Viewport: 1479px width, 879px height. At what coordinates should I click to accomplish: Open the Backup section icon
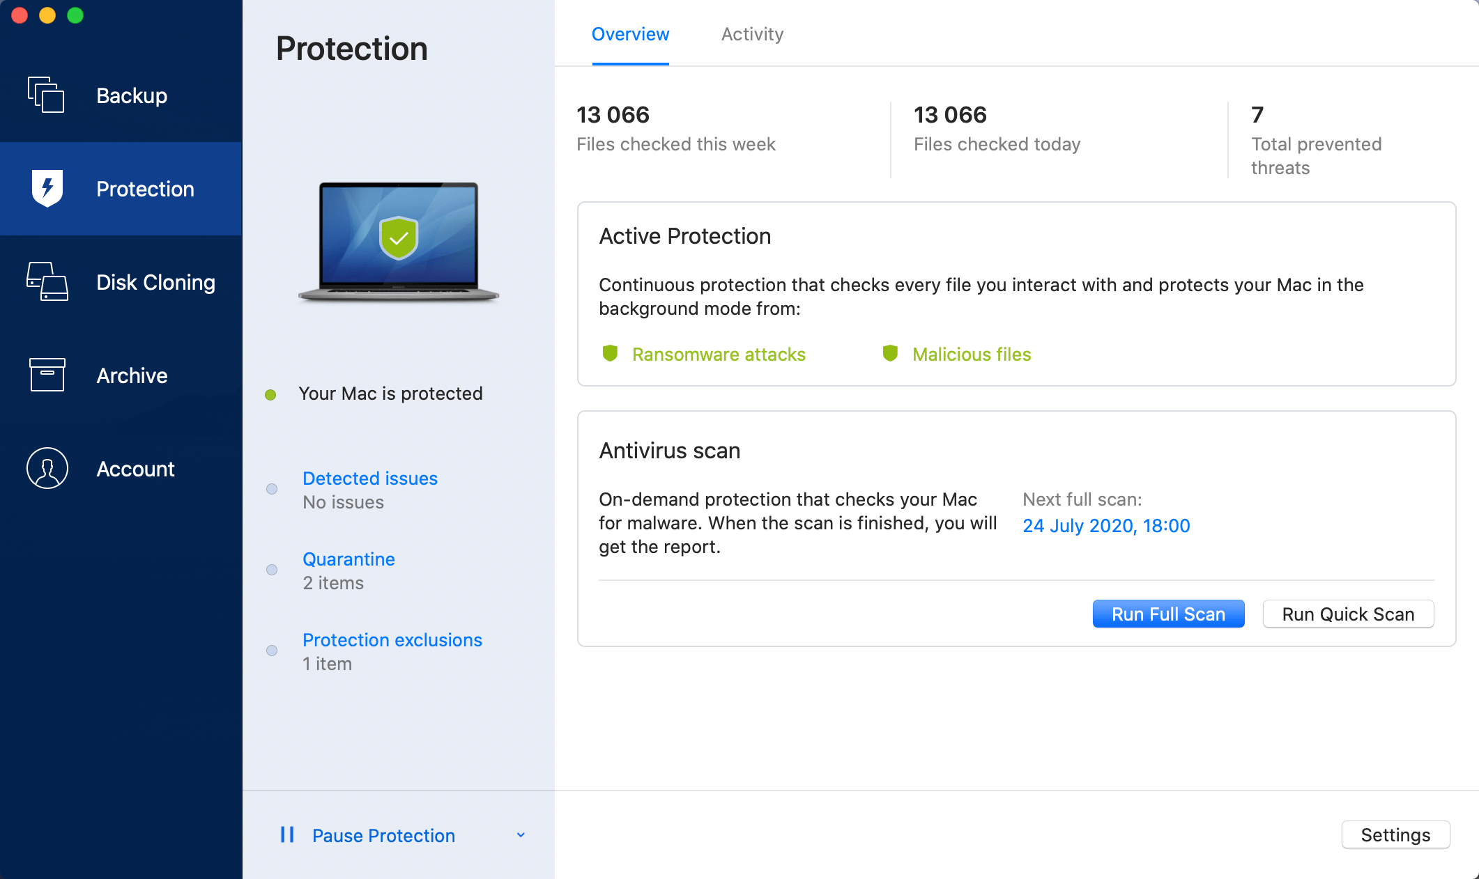pyautogui.click(x=46, y=95)
